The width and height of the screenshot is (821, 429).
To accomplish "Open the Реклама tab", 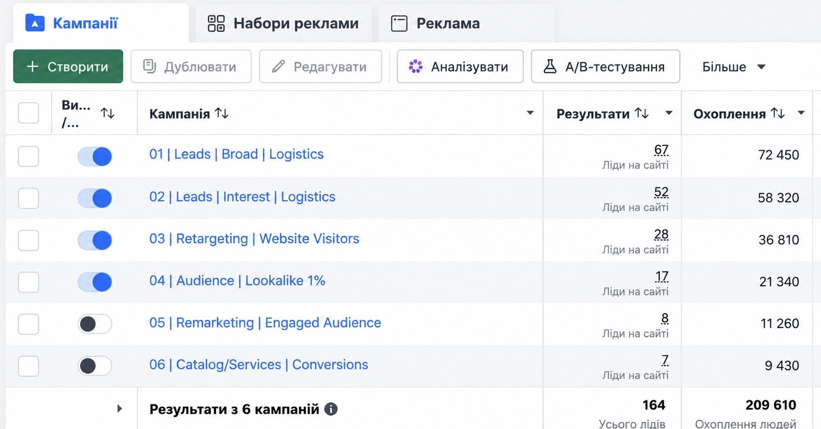I will (x=466, y=23).
